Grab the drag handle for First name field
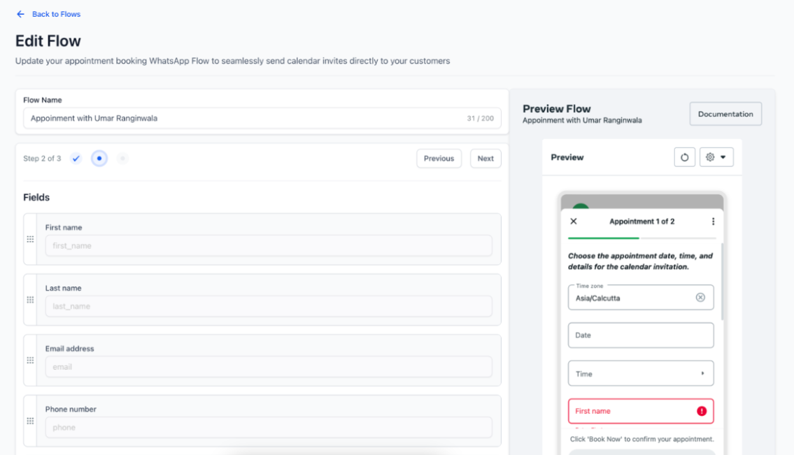The height and width of the screenshot is (455, 794). click(30, 239)
